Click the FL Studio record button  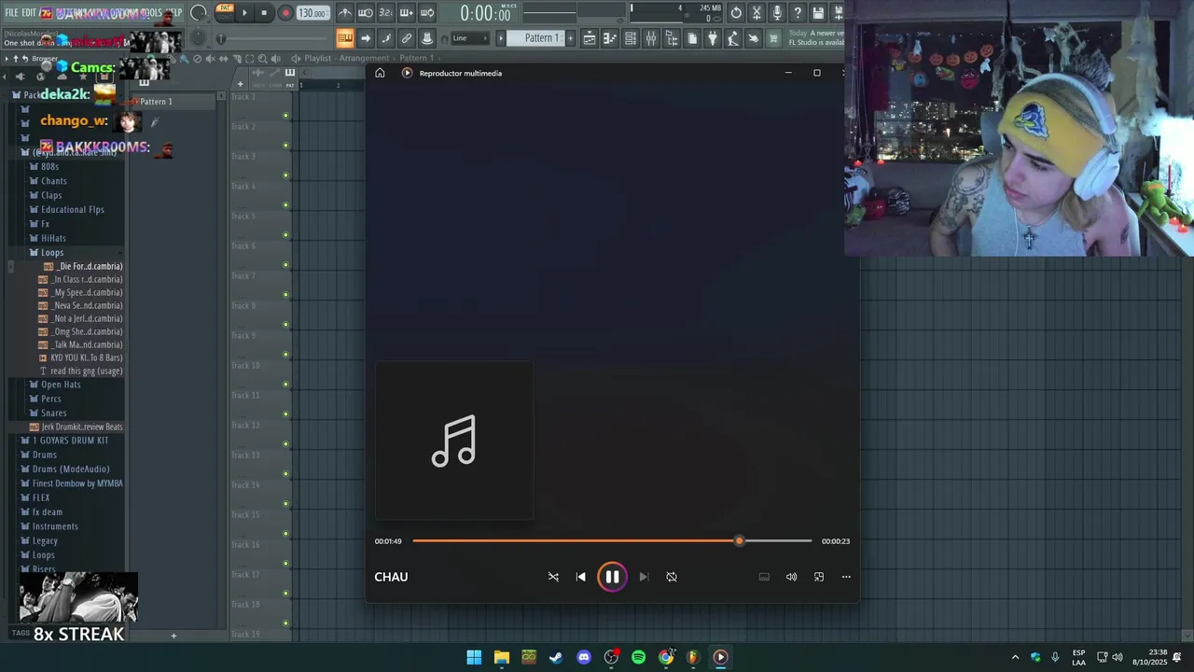(x=285, y=13)
